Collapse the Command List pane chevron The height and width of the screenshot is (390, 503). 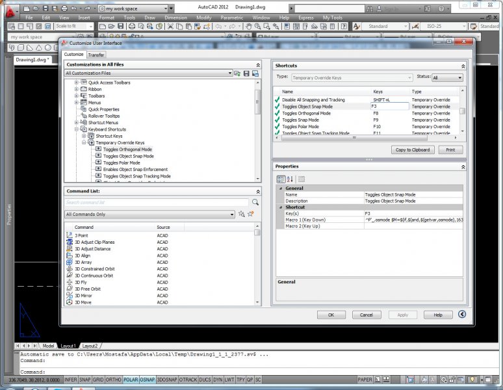tap(258, 192)
